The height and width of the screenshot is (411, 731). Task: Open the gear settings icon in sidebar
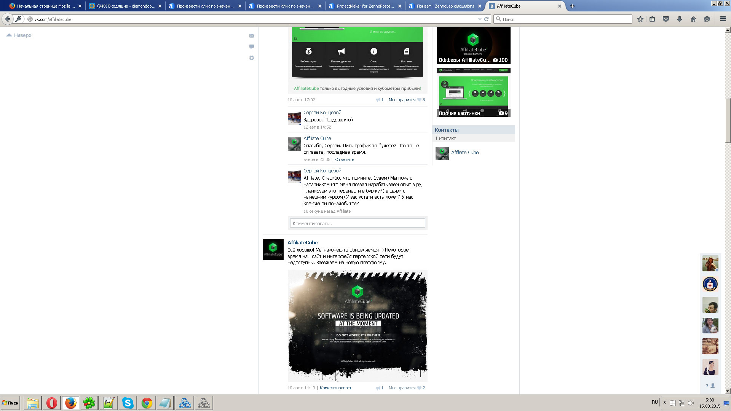pos(252,58)
